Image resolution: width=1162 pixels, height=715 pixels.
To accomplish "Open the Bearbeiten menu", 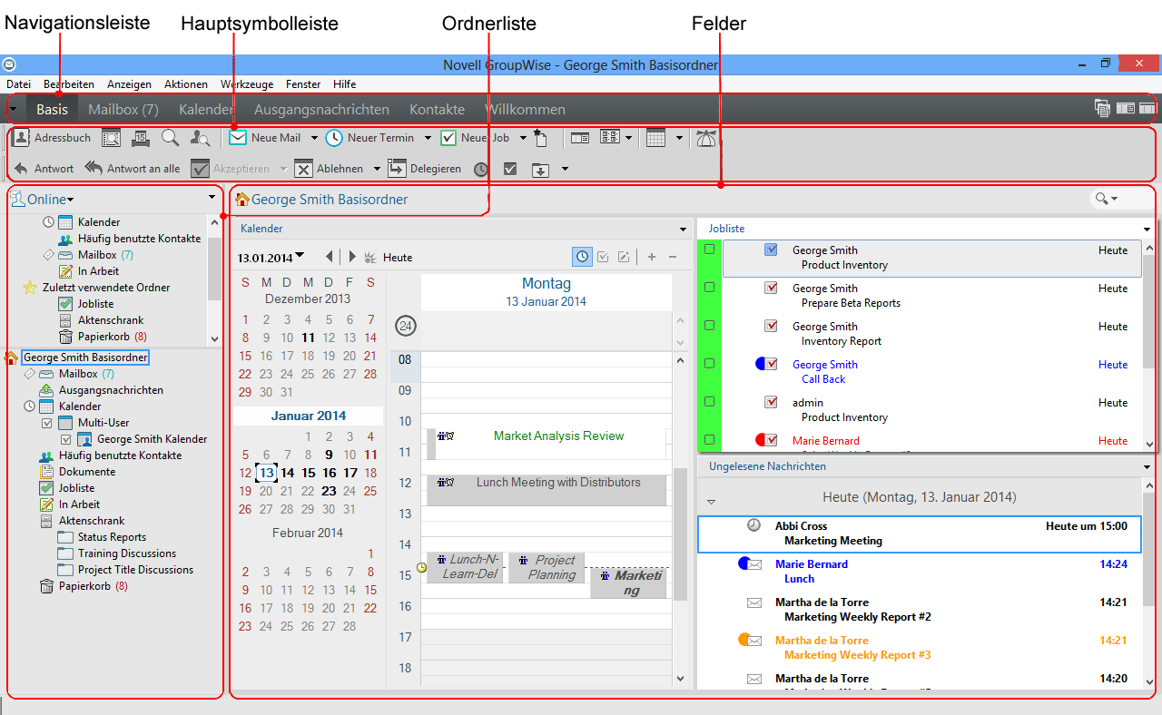I will [69, 84].
